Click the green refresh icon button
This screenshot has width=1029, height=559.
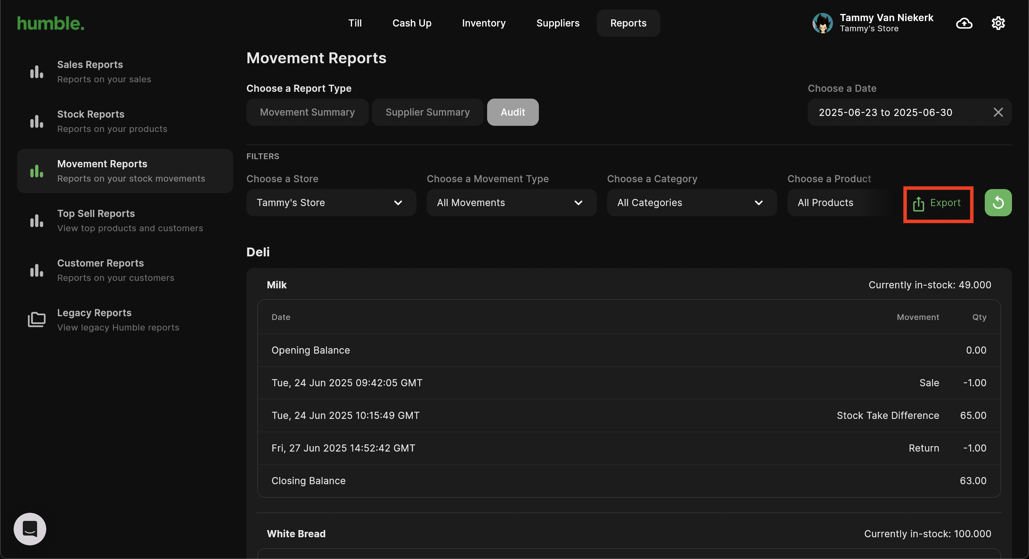point(998,202)
